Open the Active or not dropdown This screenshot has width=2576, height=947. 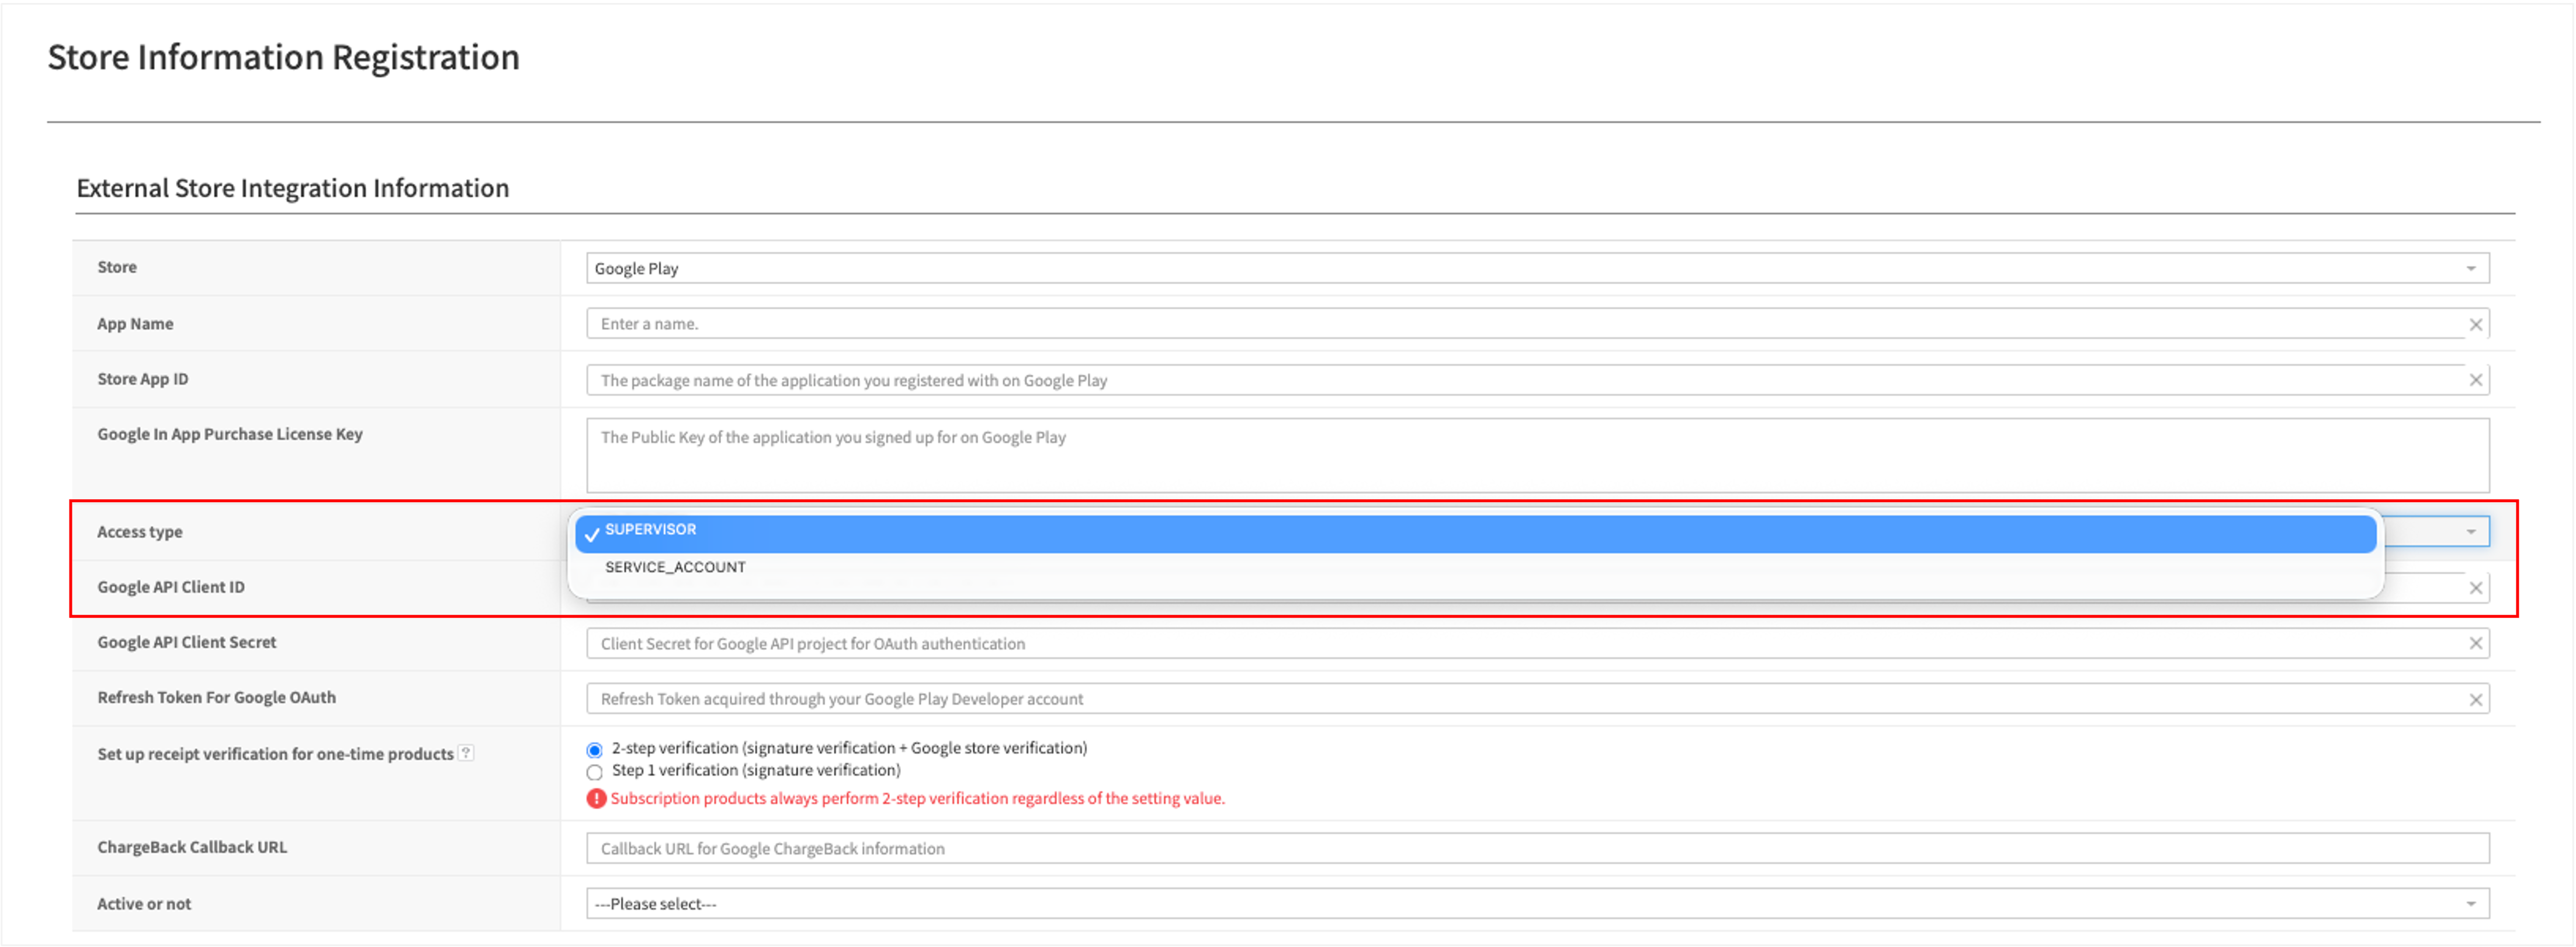[x=1537, y=904]
